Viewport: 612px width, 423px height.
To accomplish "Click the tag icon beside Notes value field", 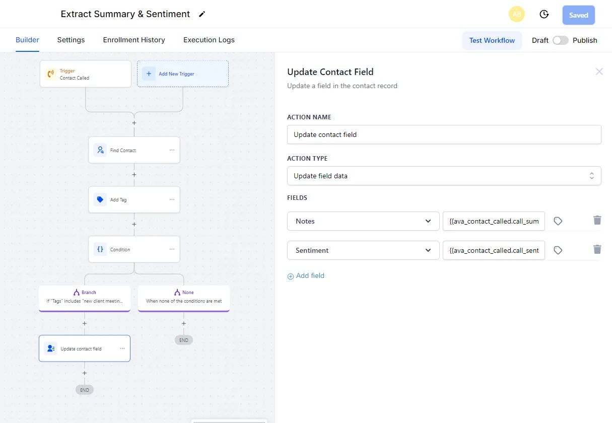I will point(558,221).
